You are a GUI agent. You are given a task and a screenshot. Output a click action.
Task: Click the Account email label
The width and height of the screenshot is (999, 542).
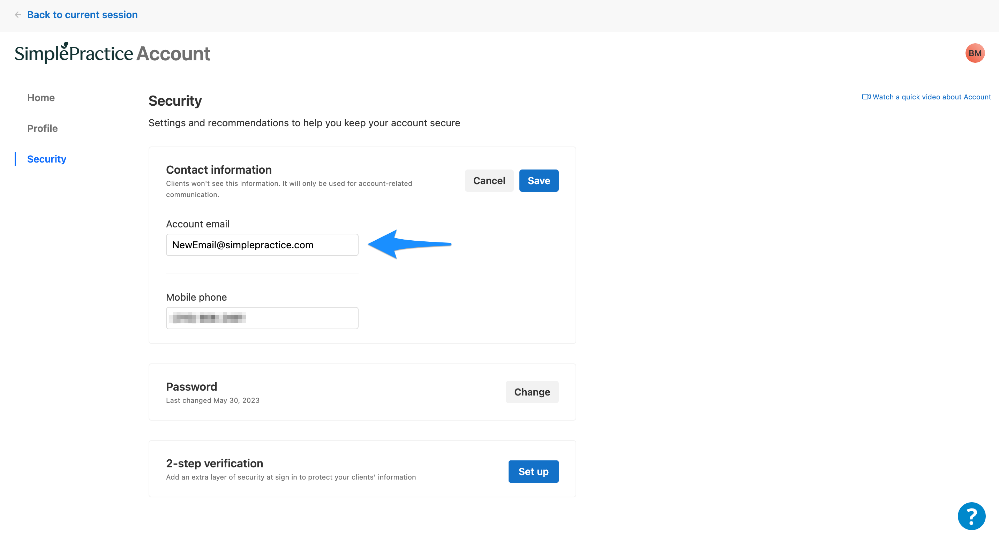point(197,224)
